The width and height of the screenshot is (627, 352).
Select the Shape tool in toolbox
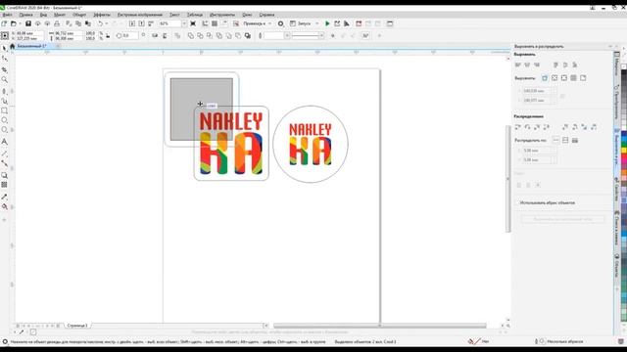(4, 59)
